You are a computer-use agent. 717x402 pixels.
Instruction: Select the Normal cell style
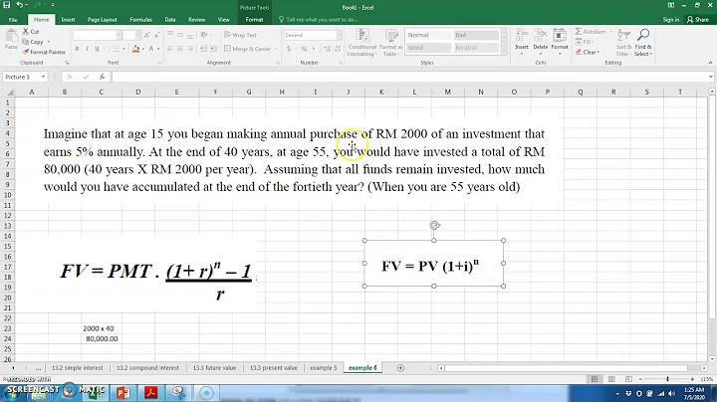tap(429, 35)
